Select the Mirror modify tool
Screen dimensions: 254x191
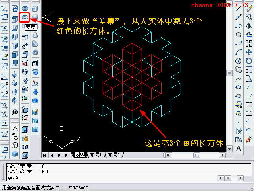[249, 25]
